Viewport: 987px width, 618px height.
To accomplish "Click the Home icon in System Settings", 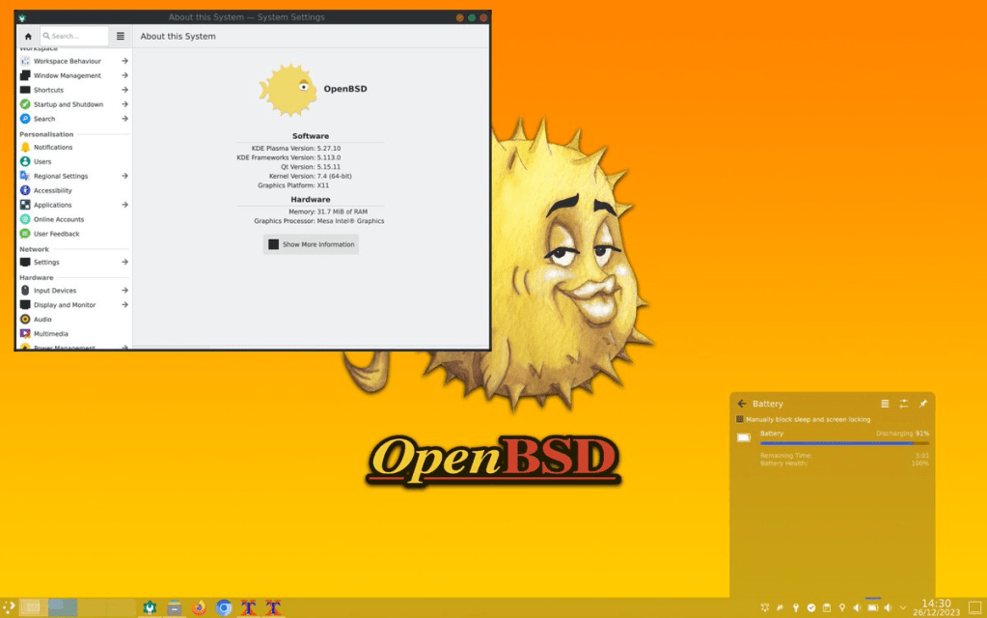I will pos(28,36).
